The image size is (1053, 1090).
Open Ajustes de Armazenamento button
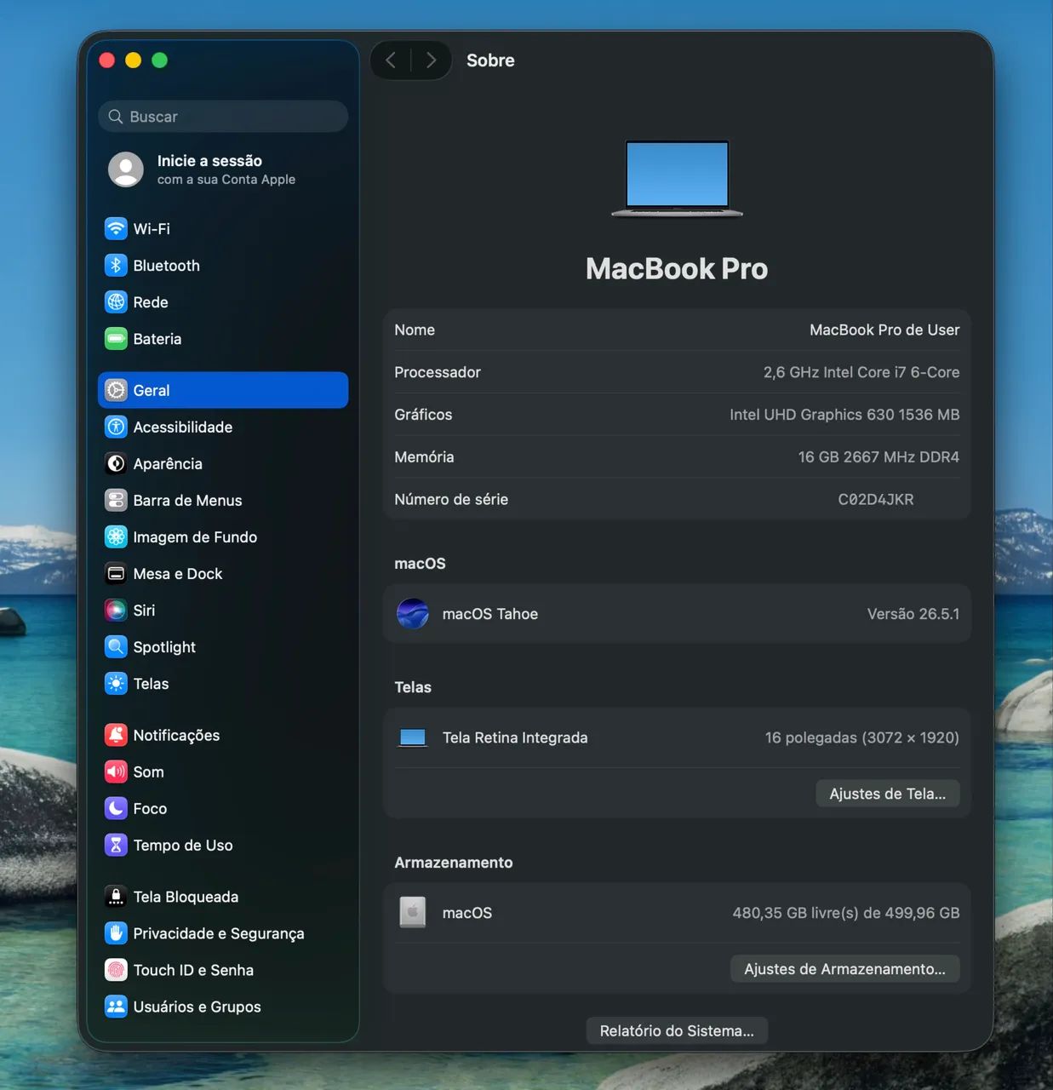point(844,968)
